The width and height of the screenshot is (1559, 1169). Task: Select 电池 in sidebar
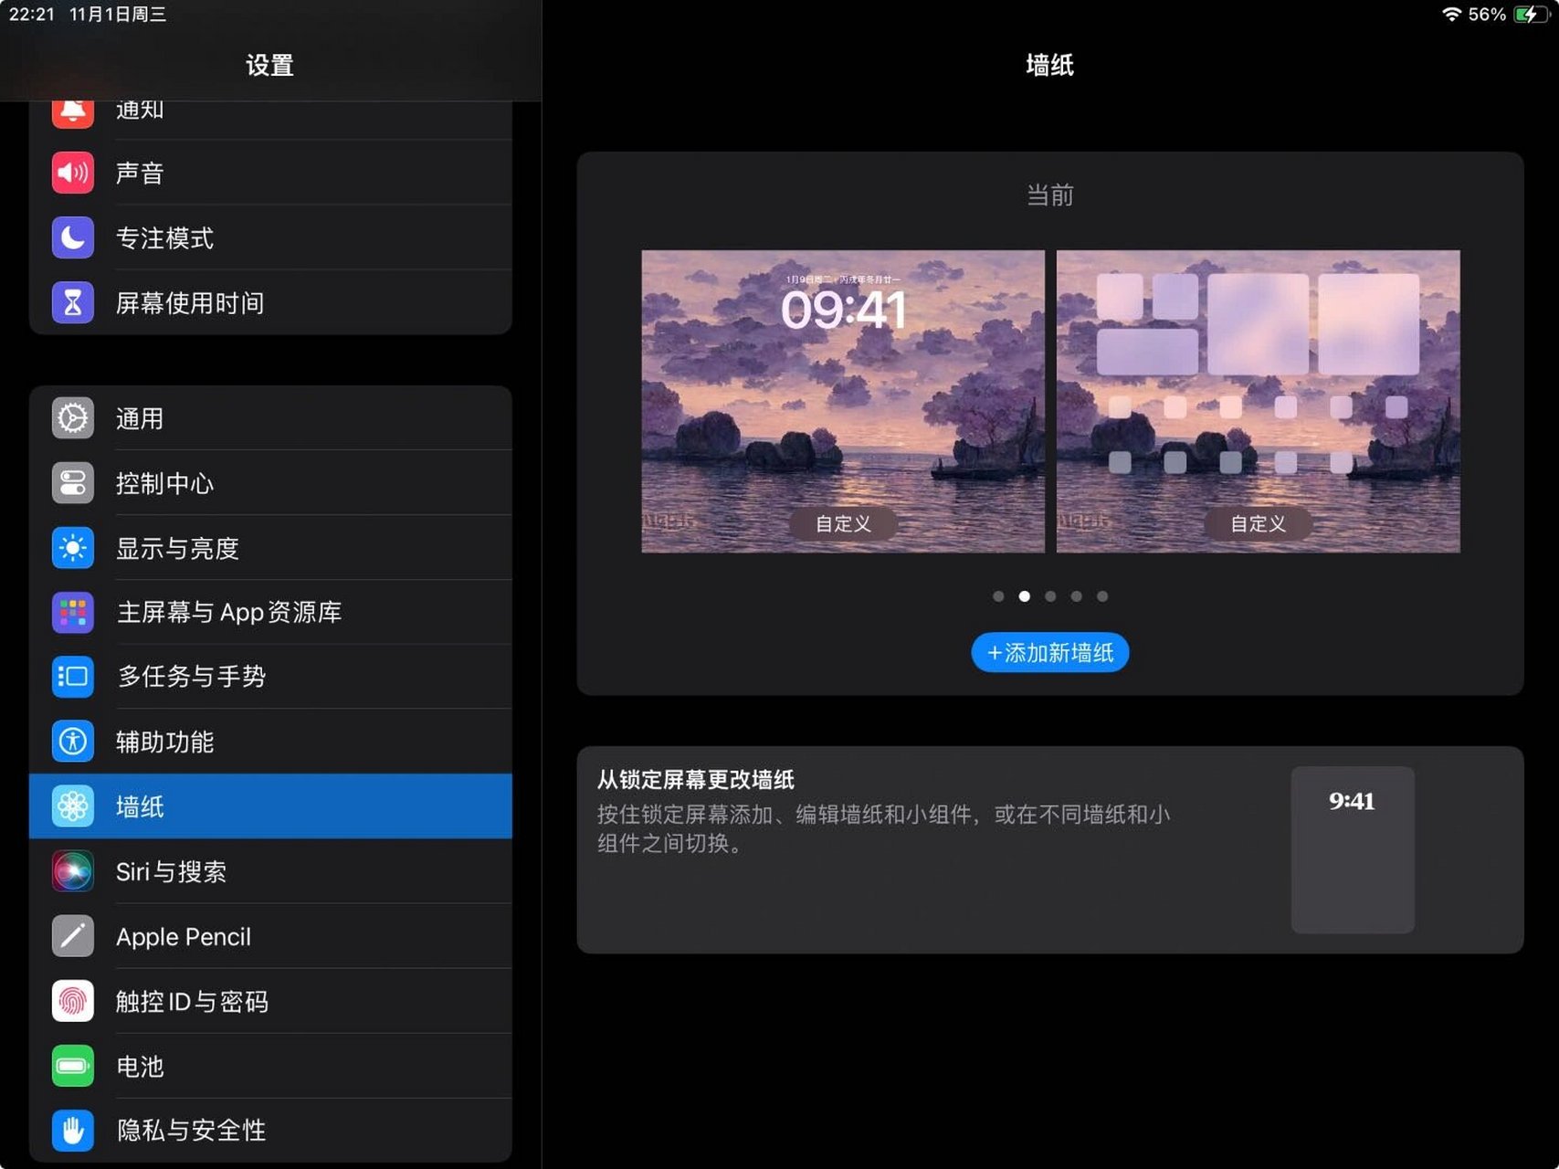pos(270,1066)
